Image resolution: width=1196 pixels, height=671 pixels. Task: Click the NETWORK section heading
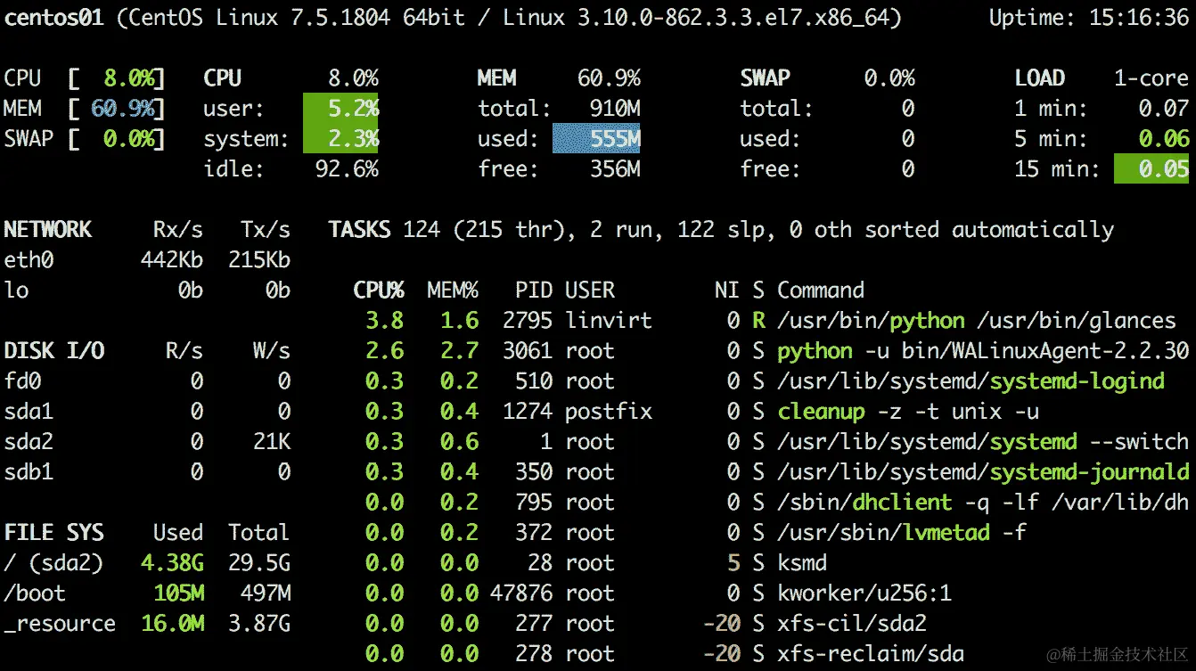tap(48, 230)
